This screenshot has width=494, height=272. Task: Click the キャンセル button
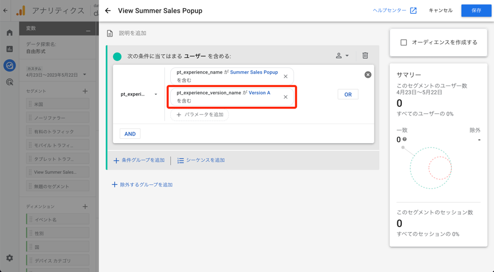click(440, 10)
